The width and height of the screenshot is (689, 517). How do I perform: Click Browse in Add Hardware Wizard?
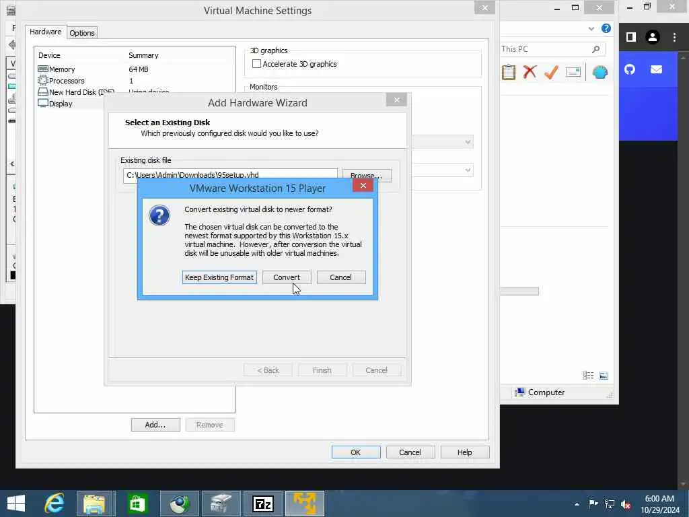(x=367, y=175)
